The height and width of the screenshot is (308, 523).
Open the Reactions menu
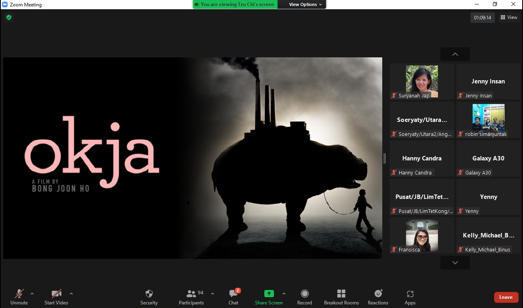[x=378, y=297]
